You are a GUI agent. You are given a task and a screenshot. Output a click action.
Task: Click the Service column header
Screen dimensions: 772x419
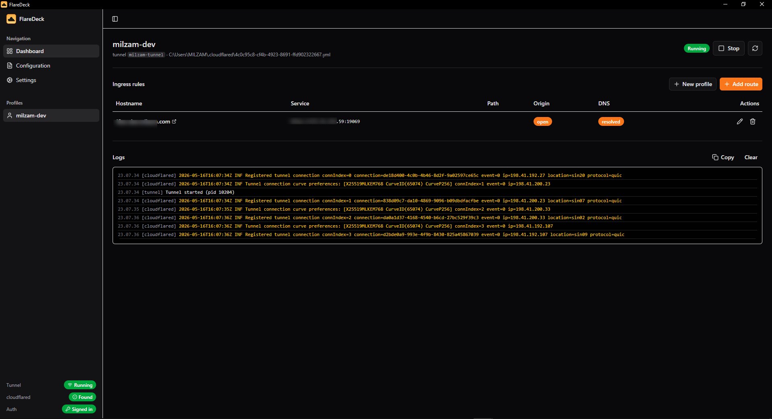coord(300,103)
